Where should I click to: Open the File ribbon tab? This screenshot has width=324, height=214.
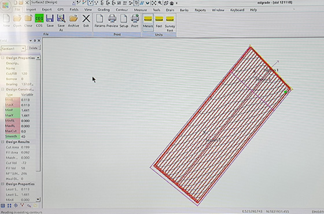tap(17, 10)
